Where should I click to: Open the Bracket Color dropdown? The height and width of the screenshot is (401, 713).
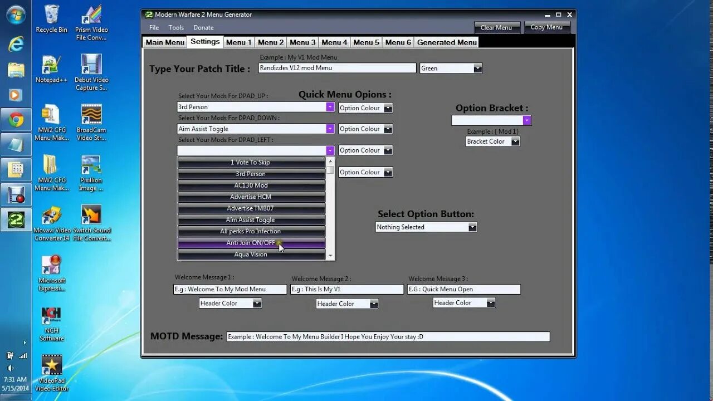tap(515, 141)
